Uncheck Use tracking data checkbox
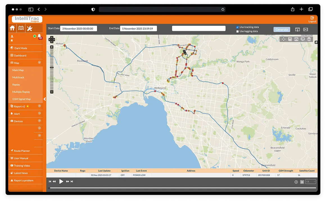Viewport: 326px width, 202px height. (237, 27)
